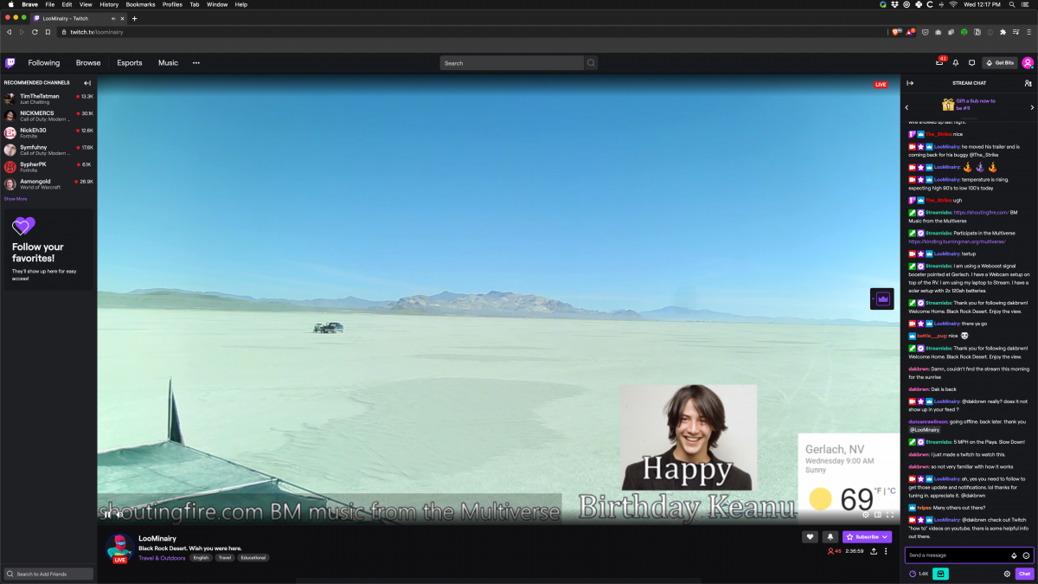Click the purple Chat send button
This screenshot has height=584, width=1038.
click(x=1025, y=574)
